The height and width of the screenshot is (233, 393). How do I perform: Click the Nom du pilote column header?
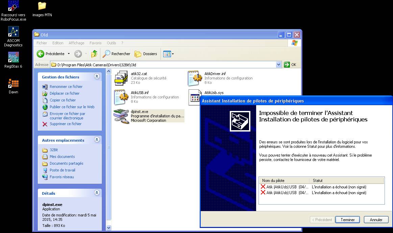[x=284, y=181]
